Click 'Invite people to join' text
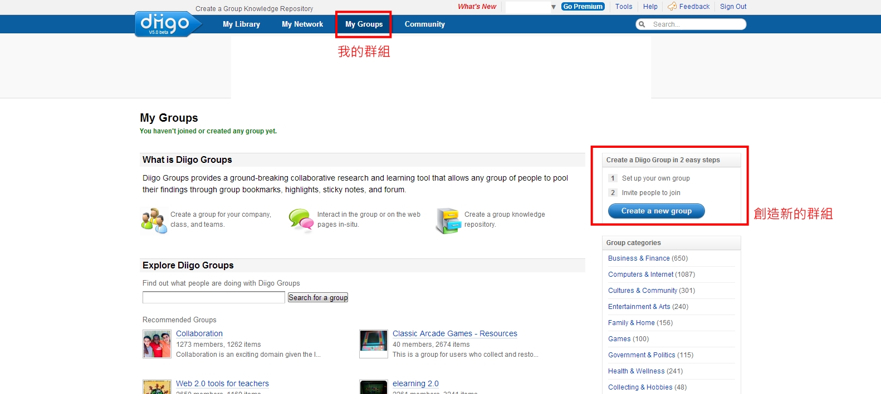881x394 pixels. [651, 193]
